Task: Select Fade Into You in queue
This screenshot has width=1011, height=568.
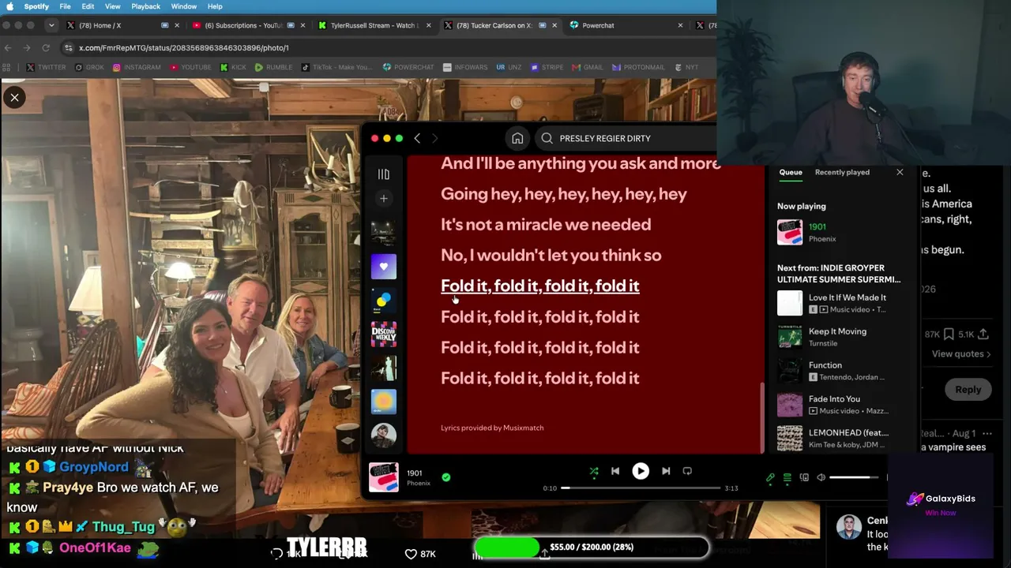Action: [840, 405]
